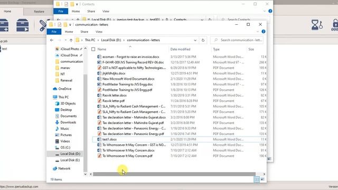Screen dimensions: 338x190
Task: Click create new backup job icon in Iperius
Action: coord(4,25)
